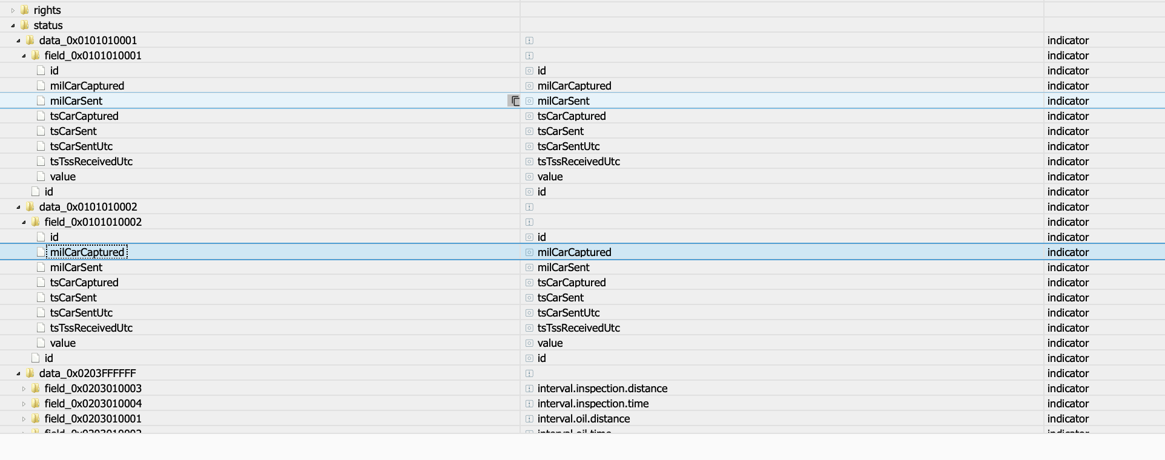Select tsCarSentUtc under field_0x0101010001
This screenshot has width=1165, height=460.
pyautogui.click(x=81, y=146)
